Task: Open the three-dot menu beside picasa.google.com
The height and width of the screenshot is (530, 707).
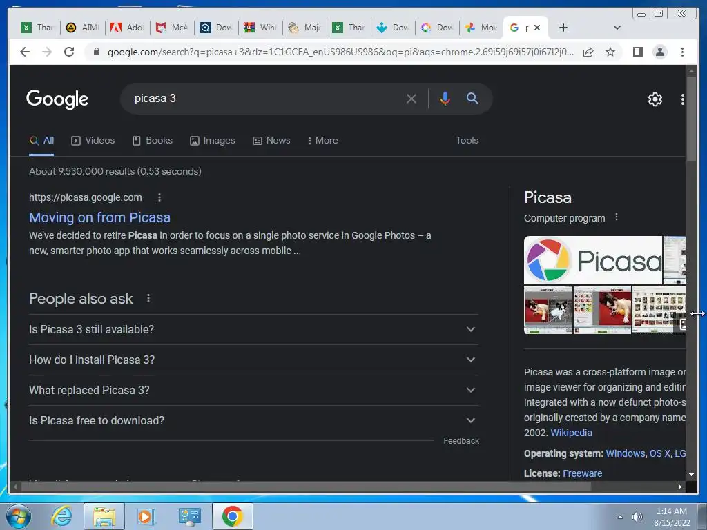Action: tap(159, 197)
